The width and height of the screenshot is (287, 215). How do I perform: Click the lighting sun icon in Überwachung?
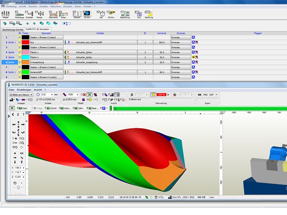point(153,95)
